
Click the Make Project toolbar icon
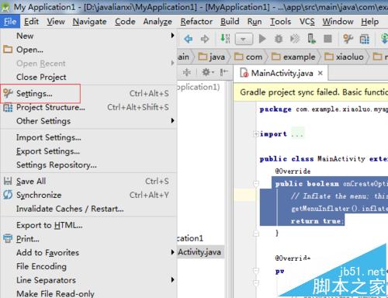click(x=225, y=39)
